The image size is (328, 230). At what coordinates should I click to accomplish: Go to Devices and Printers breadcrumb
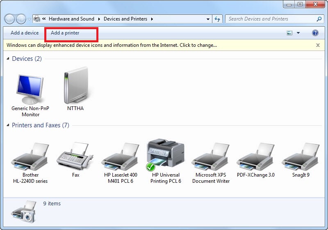[x=125, y=19]
